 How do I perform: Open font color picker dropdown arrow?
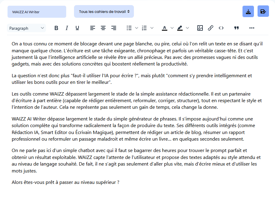[172, 28]
